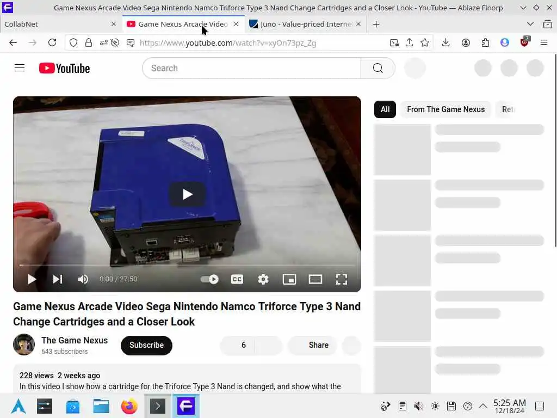
Task: Switch to theater mode
Action: click(x=315, y=279)
